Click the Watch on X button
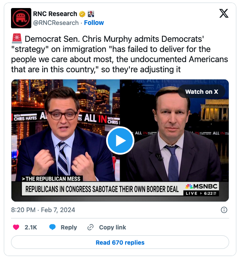Screen dimensions: 241x259 (x=202, y=92)
